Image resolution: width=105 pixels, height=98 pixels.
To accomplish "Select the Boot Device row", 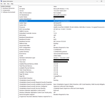I will pos(62,54).
